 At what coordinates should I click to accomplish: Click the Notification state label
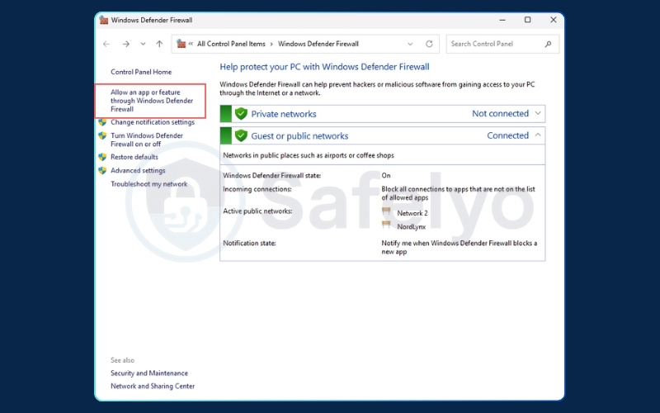[249, 243]
